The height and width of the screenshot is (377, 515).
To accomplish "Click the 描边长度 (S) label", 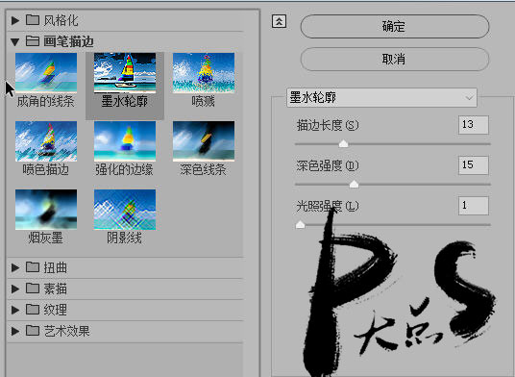I will pos(328,125).
